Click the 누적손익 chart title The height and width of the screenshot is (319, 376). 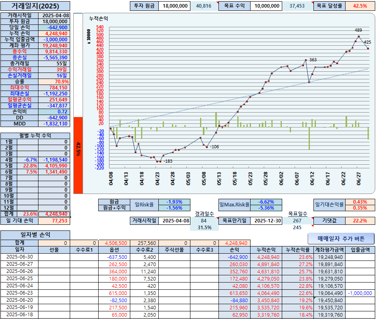tap(99, 18)
